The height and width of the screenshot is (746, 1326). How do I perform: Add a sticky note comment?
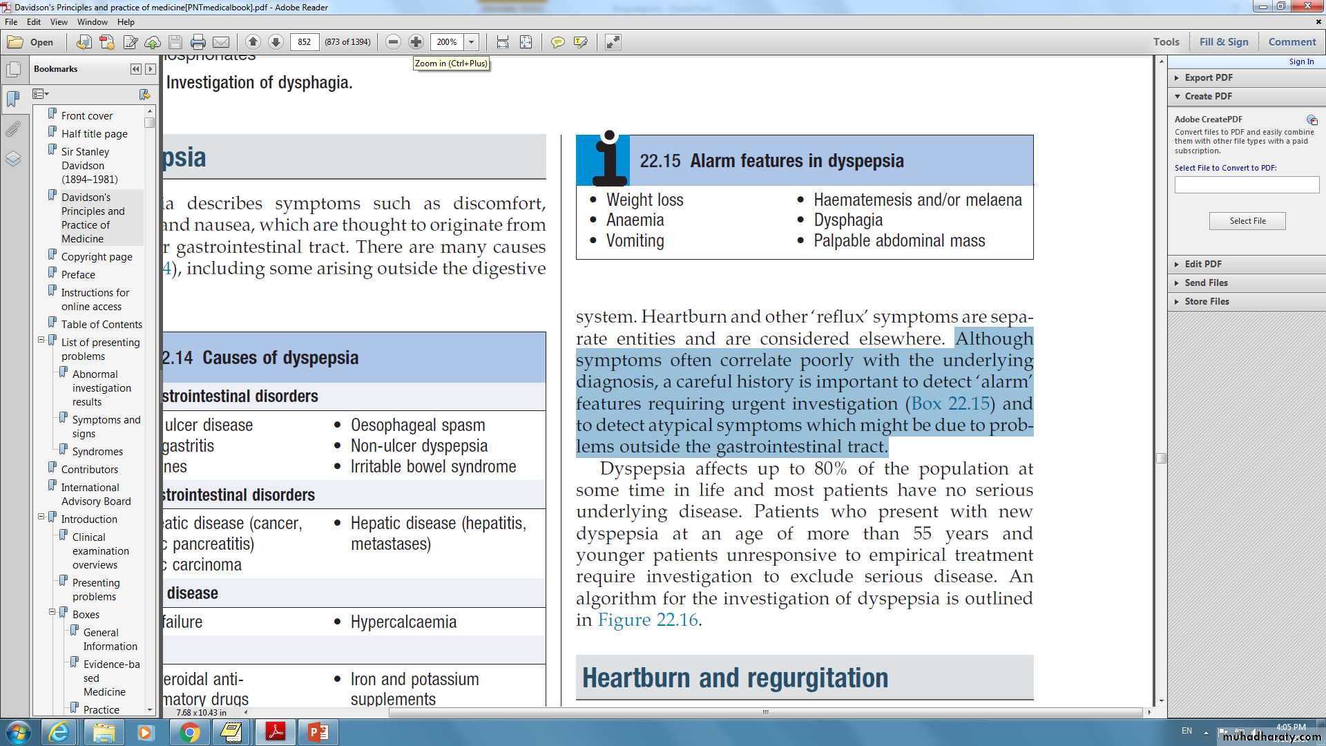click(557, 42)
